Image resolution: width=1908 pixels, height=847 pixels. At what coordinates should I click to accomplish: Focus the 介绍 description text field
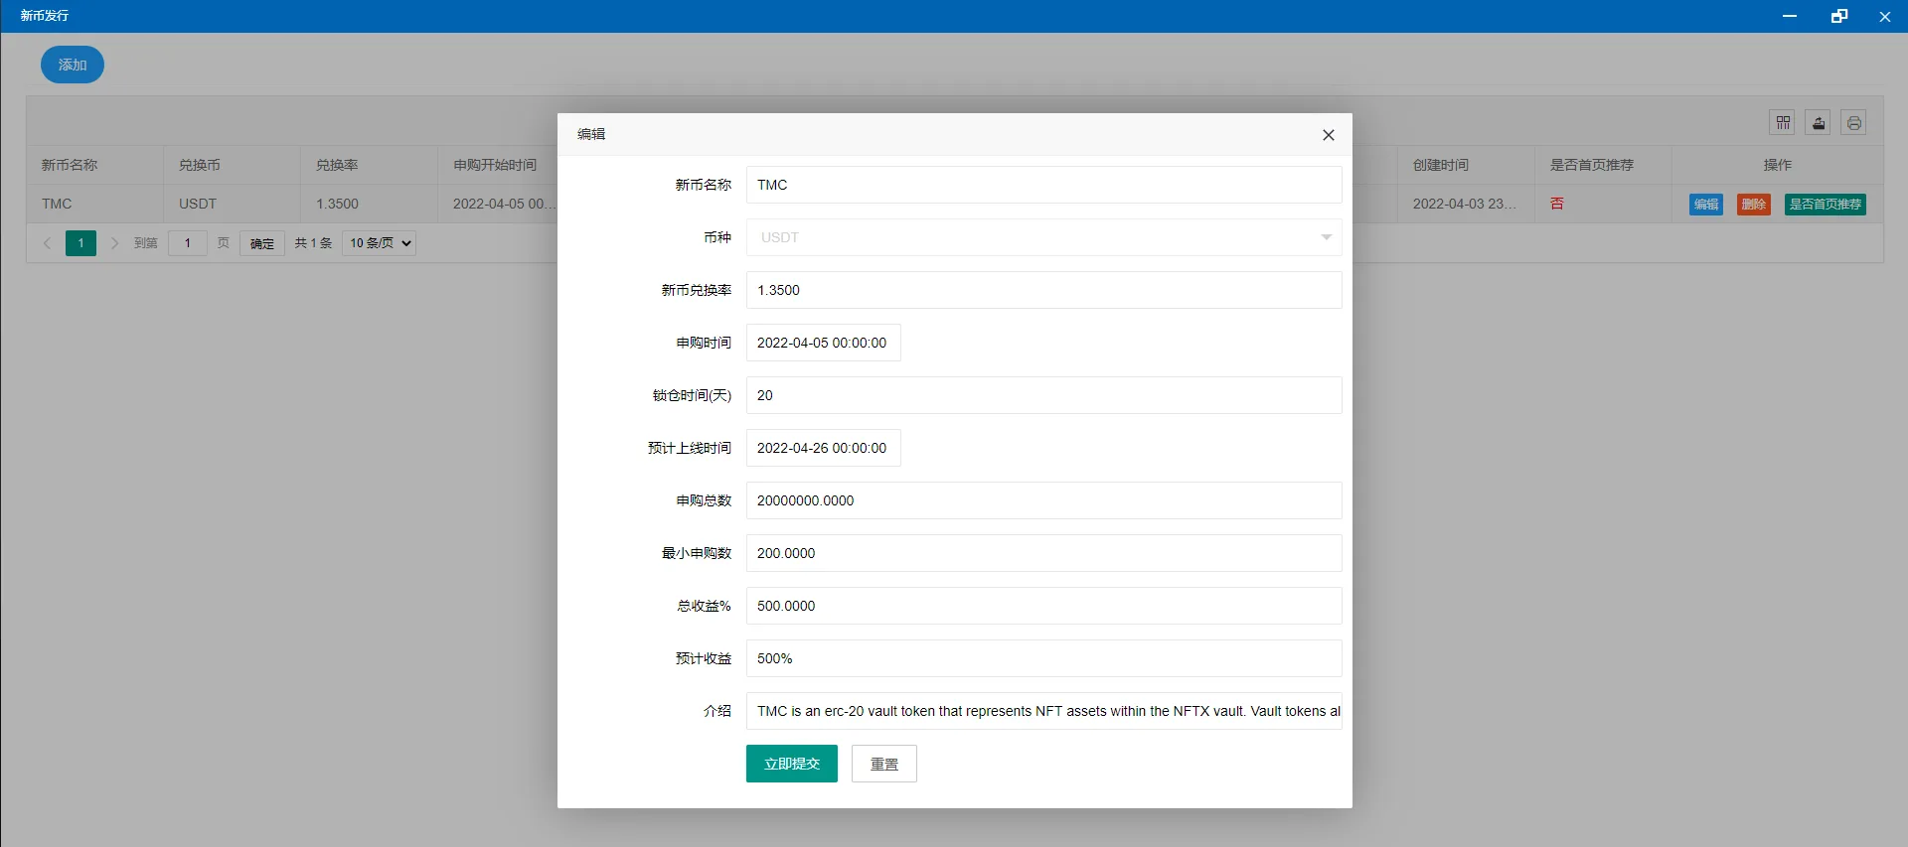[1043, 711]
